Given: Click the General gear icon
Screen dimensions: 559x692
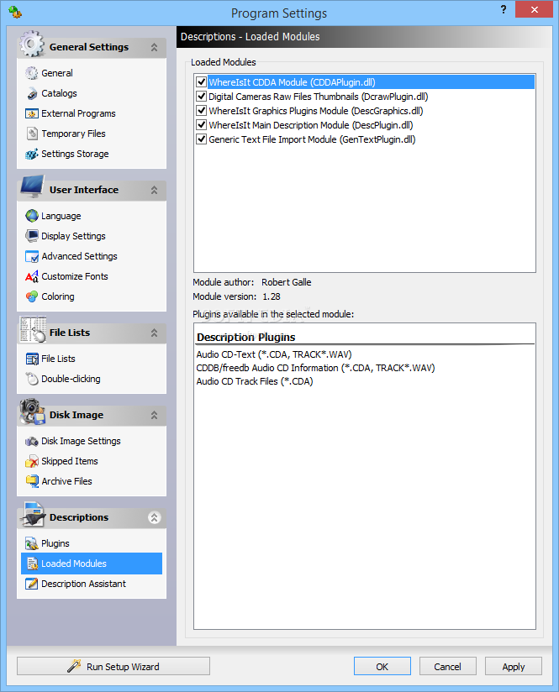Looking at the screenshot, I should pyautogui.click(x=31, y=73).
